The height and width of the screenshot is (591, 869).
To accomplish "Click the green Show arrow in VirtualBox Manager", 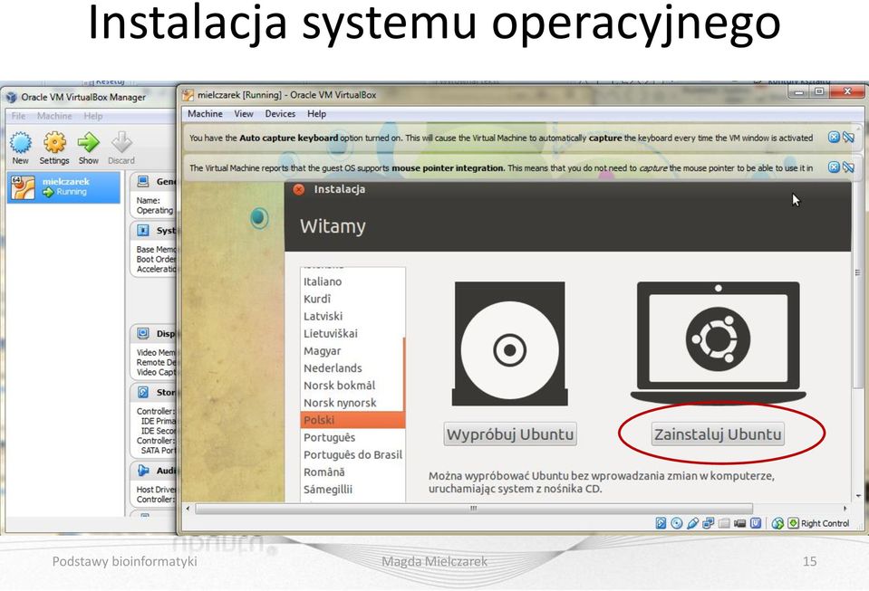I will [88, 142].
